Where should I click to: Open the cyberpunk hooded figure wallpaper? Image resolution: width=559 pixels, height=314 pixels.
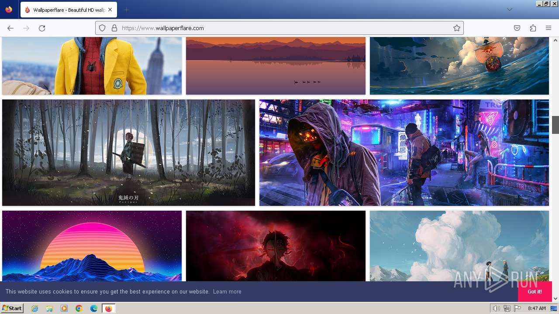tap(404, 153)
